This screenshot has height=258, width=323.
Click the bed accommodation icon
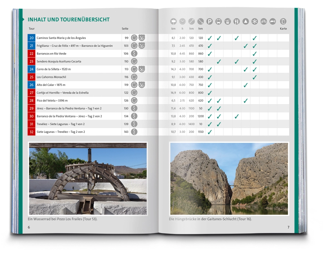(273, 22)
